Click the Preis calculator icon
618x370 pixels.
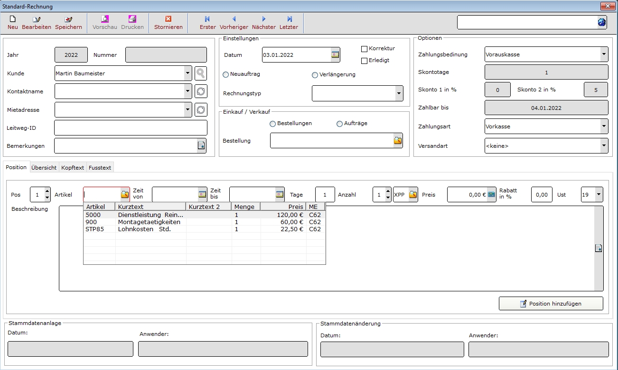[491, 195]
